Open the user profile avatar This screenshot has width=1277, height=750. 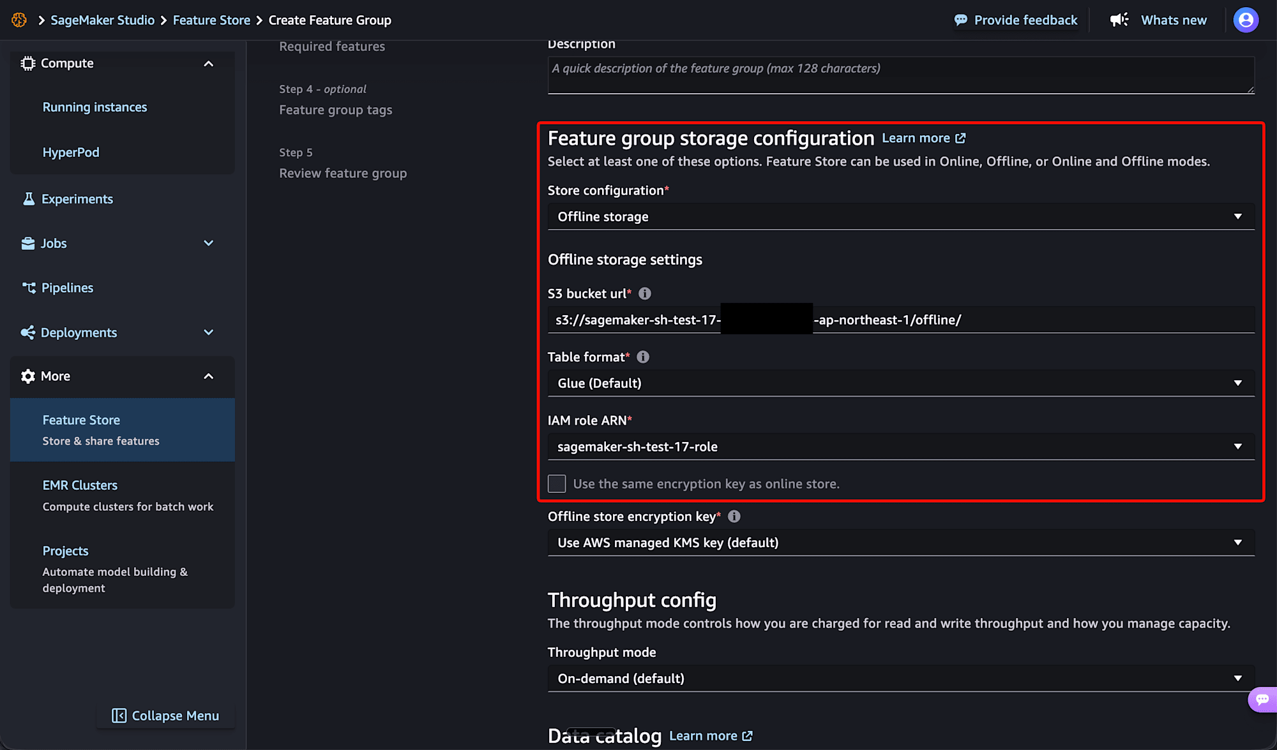coord(1246,20)
